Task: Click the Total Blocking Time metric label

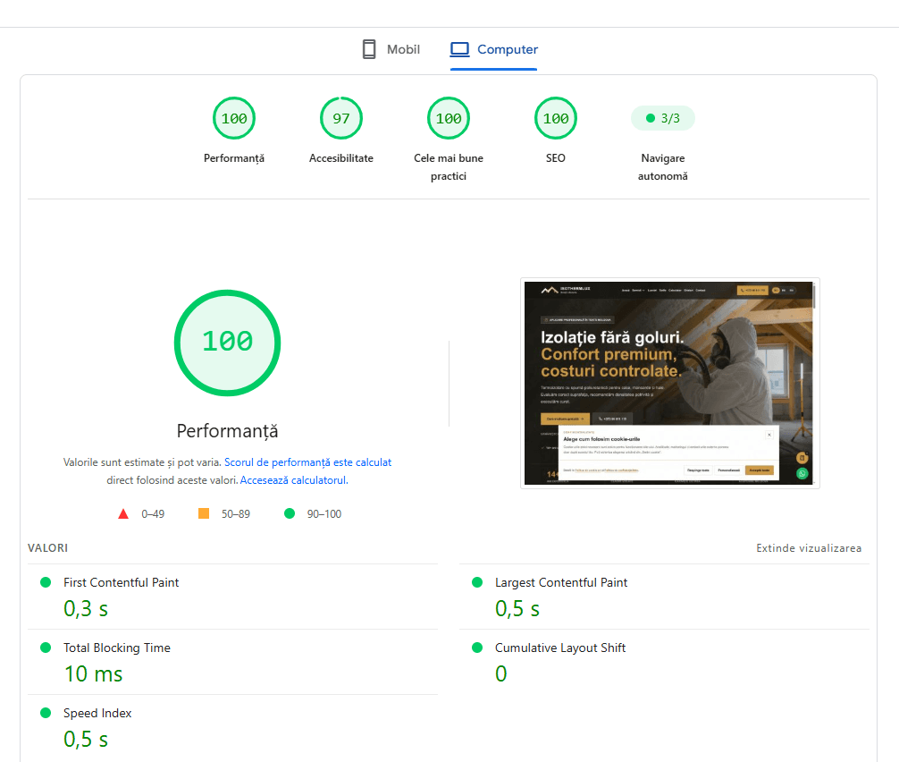Action: click(117, 648)
